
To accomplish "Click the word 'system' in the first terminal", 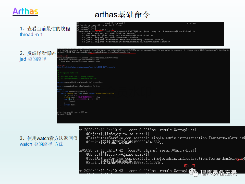I will click(191, 23).
